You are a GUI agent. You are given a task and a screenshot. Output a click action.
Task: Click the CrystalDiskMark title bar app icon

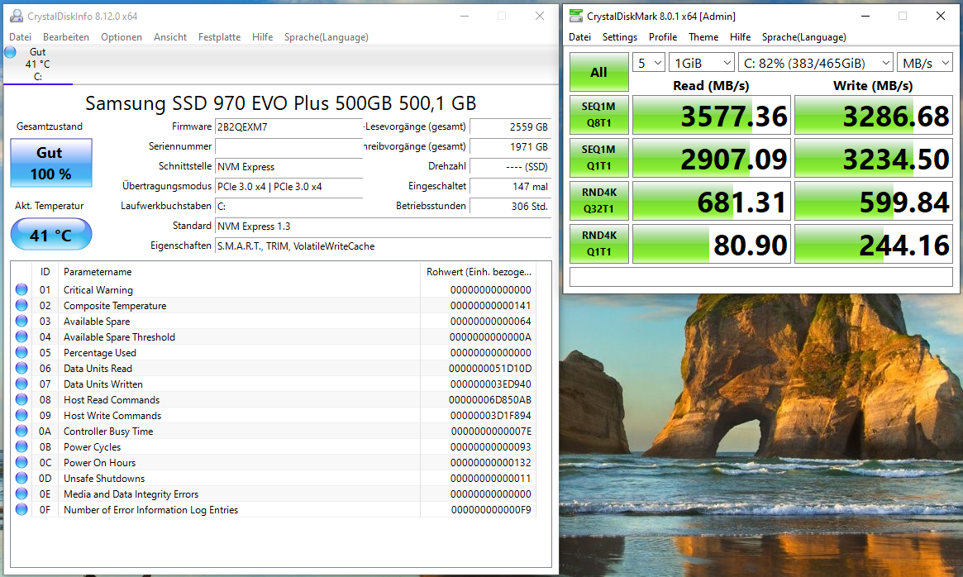click(575, 16)
